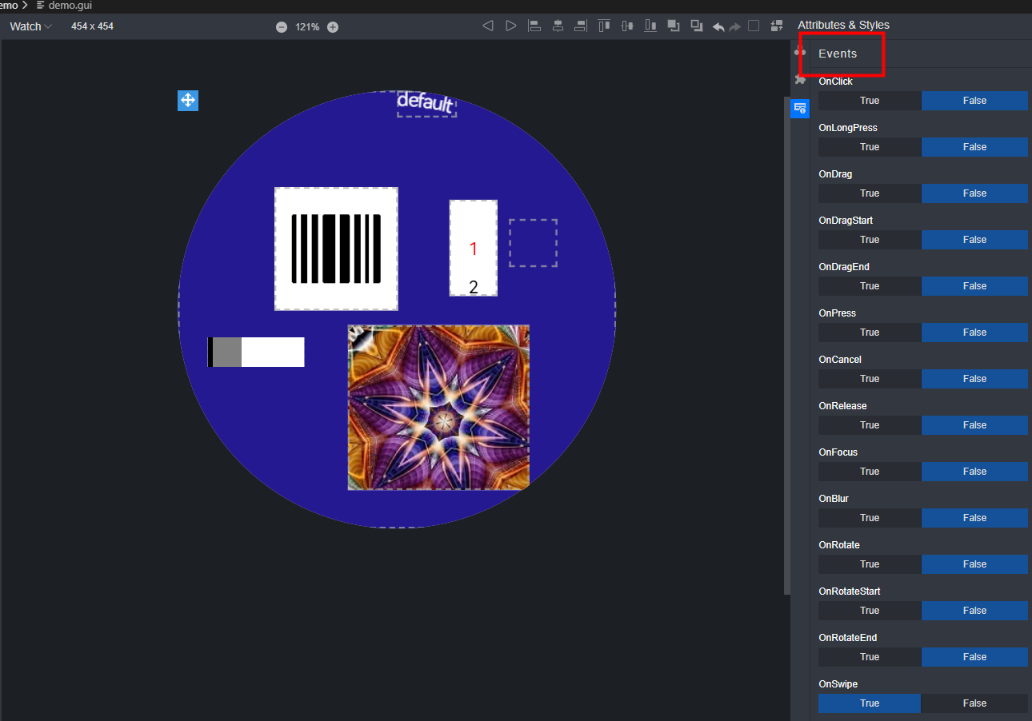Image resolution: width=1032 pixels, height=721 pixels.
Task: Click the play forward triangle in toolbar
Action: (511, 26)
